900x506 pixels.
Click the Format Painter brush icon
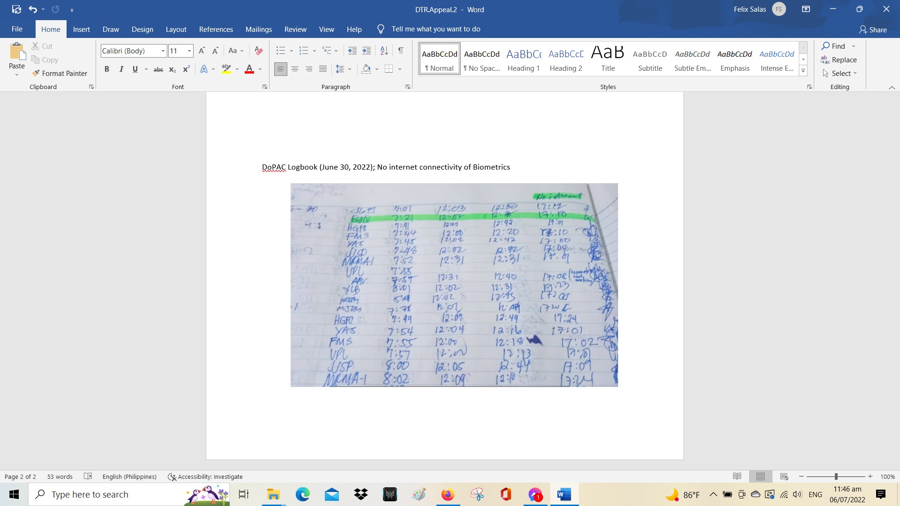[x=36, y=74]
